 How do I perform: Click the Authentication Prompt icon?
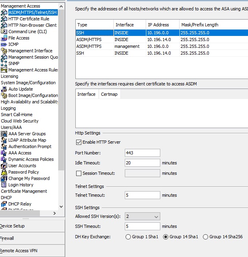click(x=4, y=146)
